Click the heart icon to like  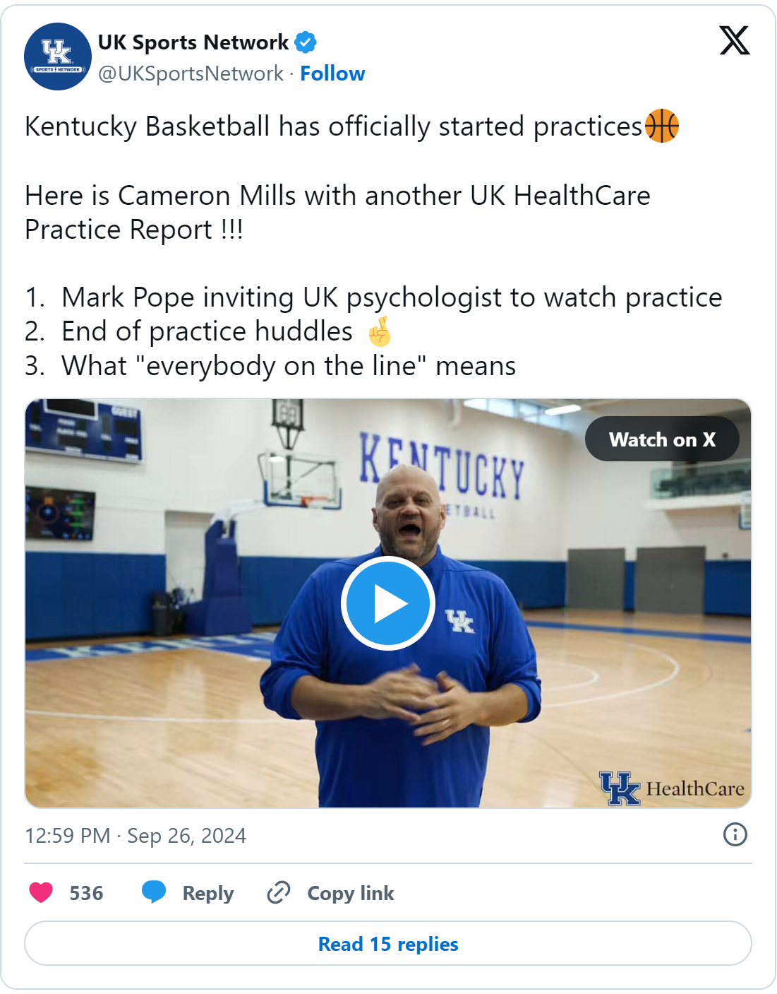[40, 893]
